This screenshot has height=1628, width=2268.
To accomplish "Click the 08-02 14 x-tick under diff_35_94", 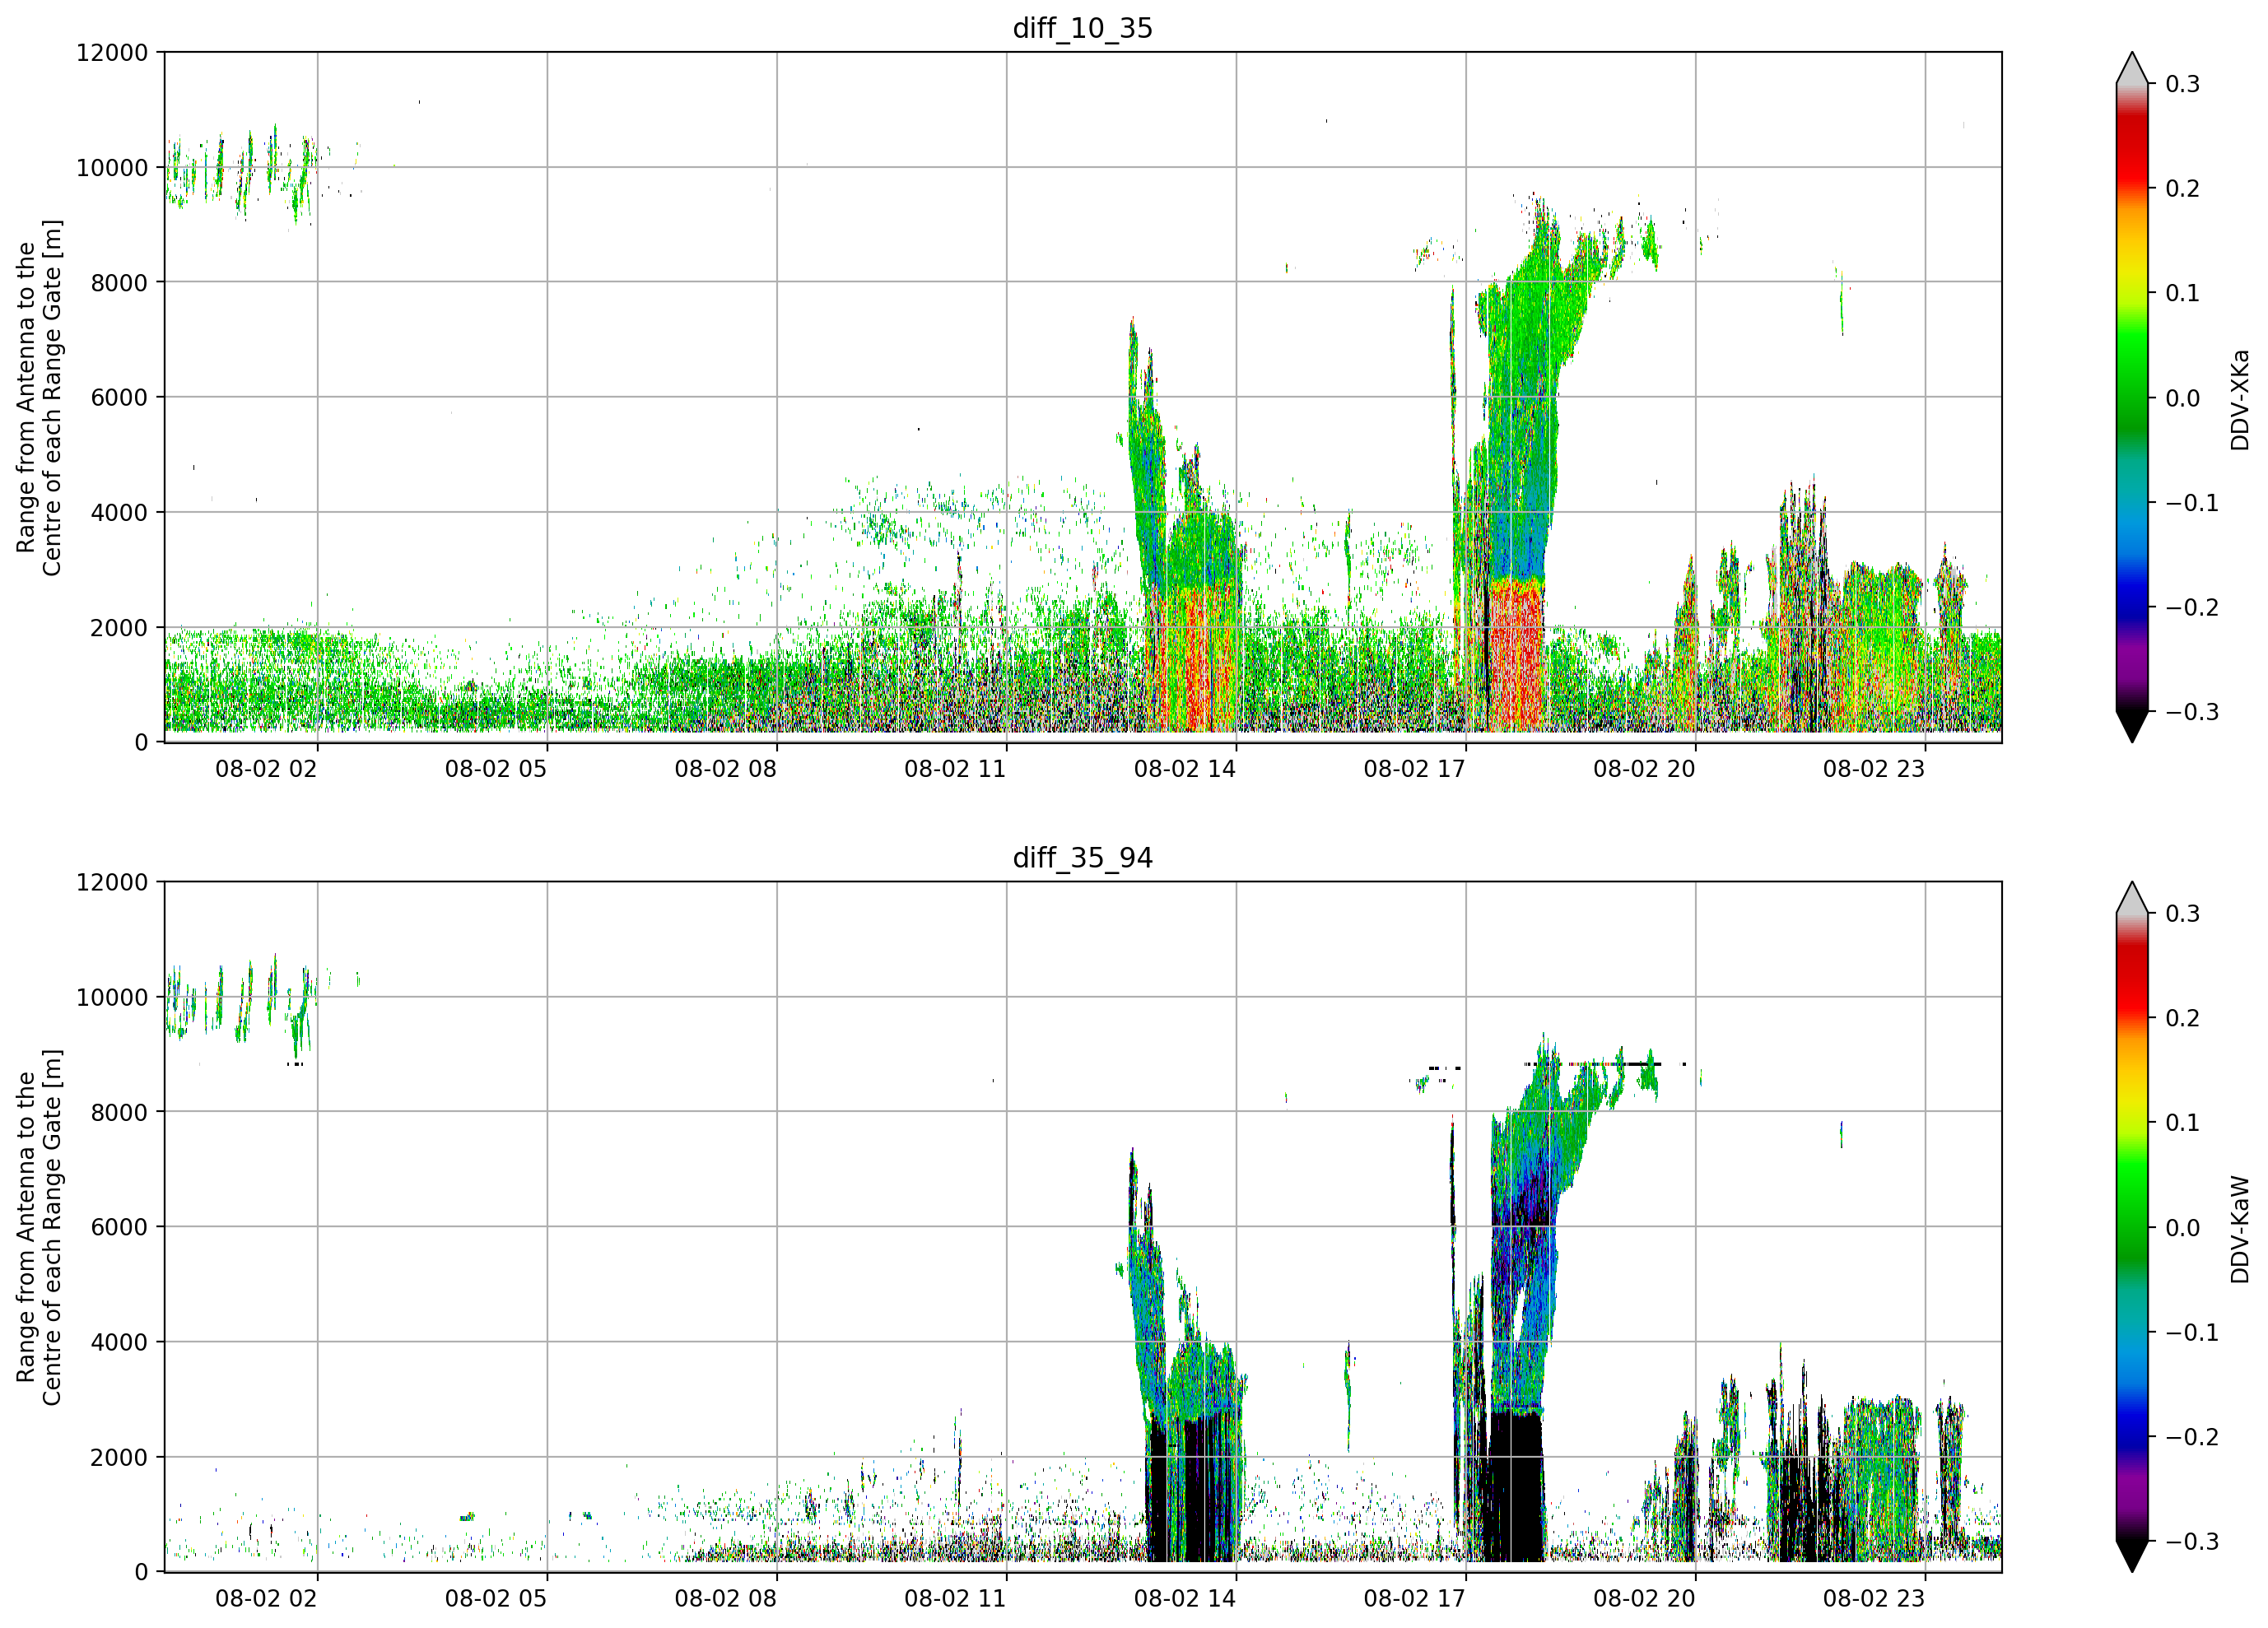I will 1185,1598.
